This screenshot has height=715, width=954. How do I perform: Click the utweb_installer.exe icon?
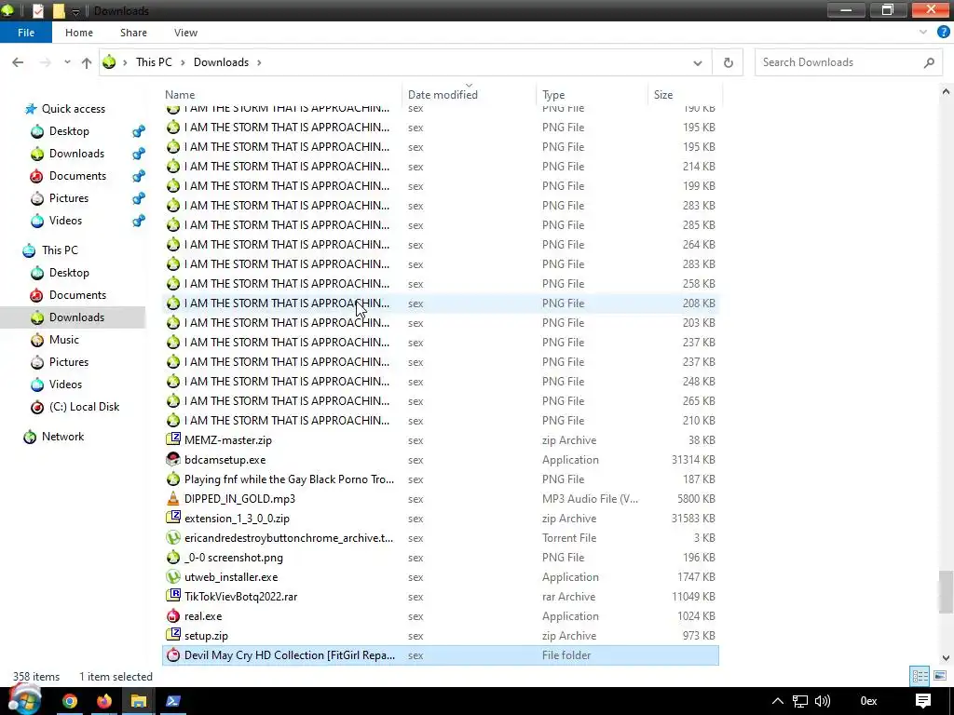[173, 576]
